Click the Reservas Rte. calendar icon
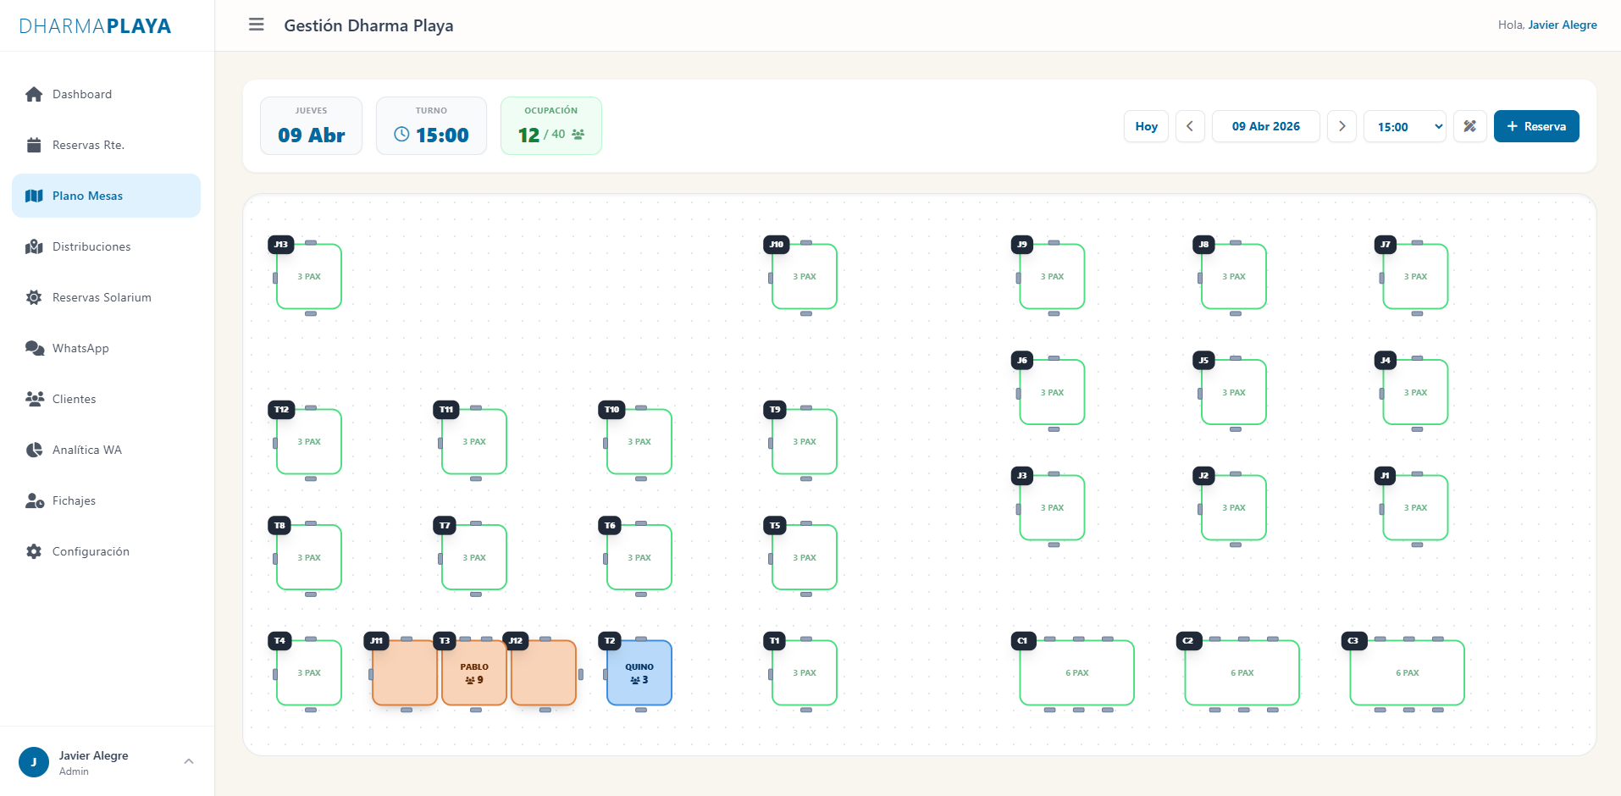 (x=34, y=145)
